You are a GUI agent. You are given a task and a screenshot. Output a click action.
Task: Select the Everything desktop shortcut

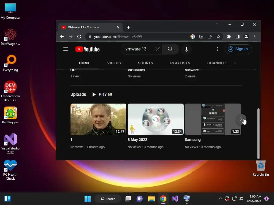tap(10, 63)
